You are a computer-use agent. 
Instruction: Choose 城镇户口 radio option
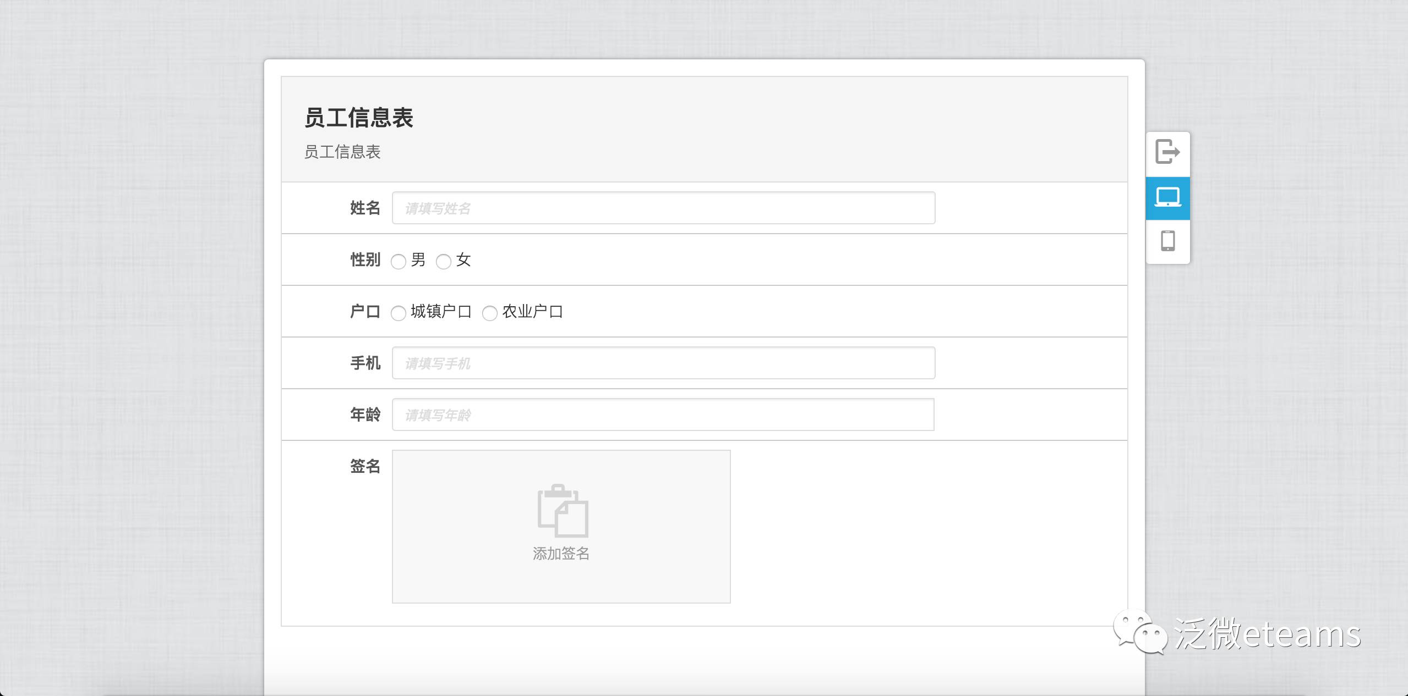click(399, 313)
